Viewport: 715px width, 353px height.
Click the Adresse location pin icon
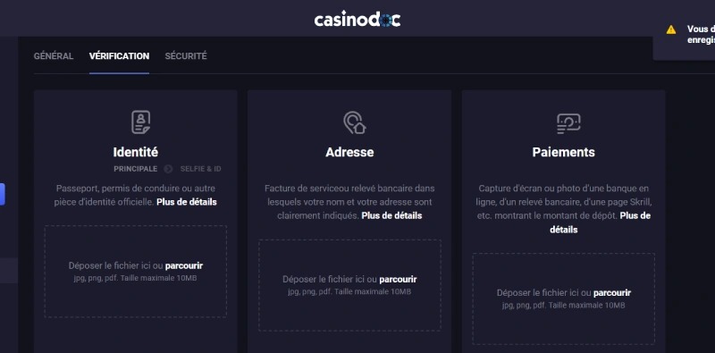click(354, 122)
